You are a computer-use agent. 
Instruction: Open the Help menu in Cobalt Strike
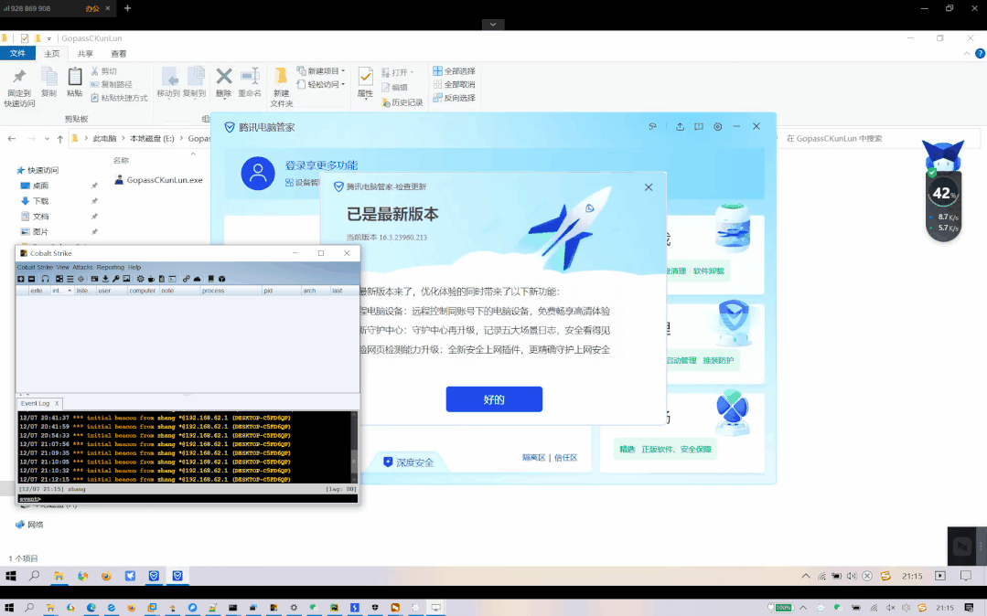134,268
